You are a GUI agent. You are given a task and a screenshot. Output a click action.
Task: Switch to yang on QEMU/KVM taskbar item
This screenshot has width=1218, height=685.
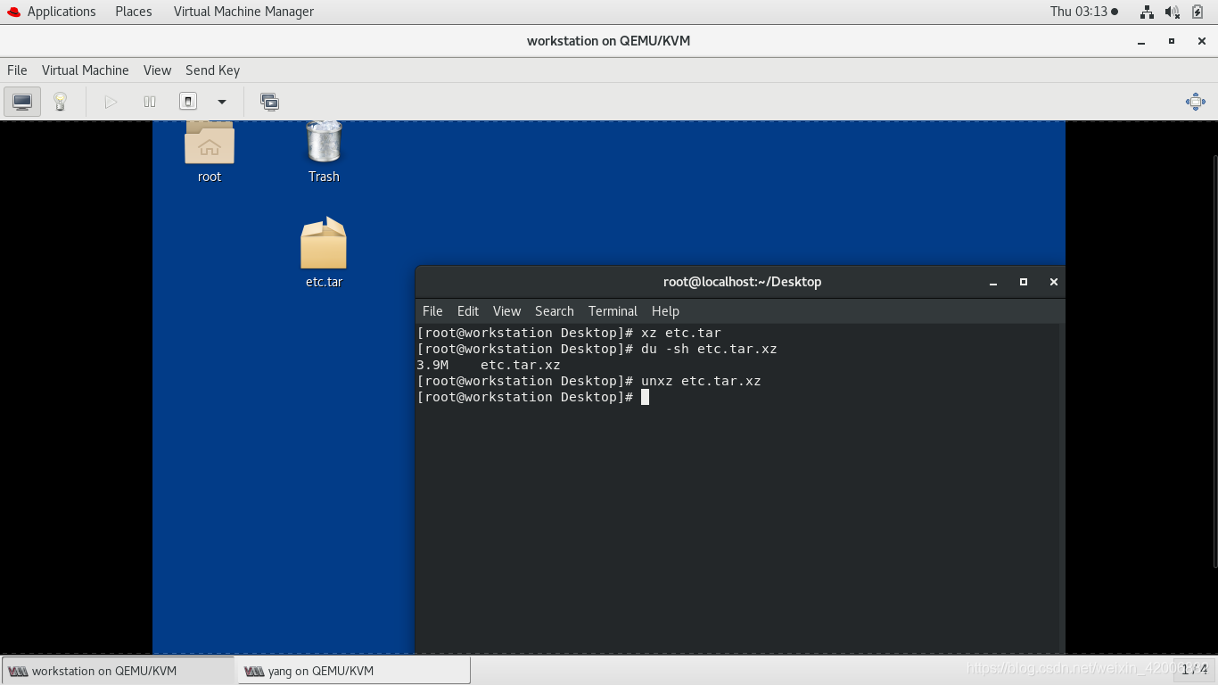[x=353, y=671]
